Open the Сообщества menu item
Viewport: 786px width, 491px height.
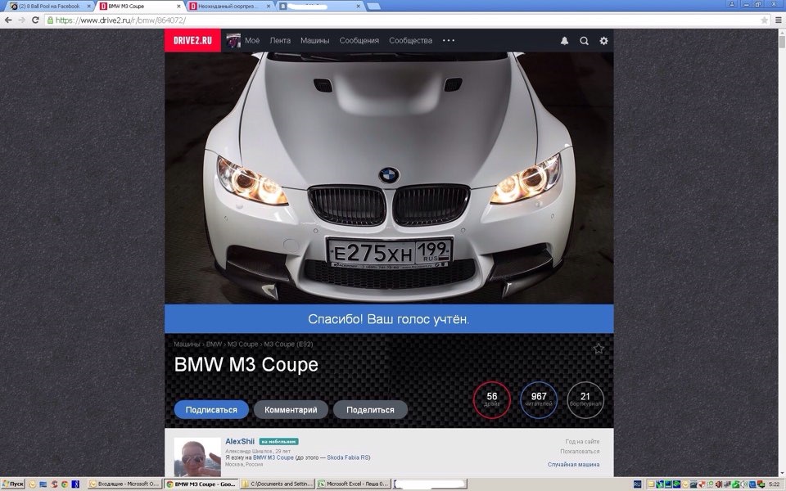(410, 41)
